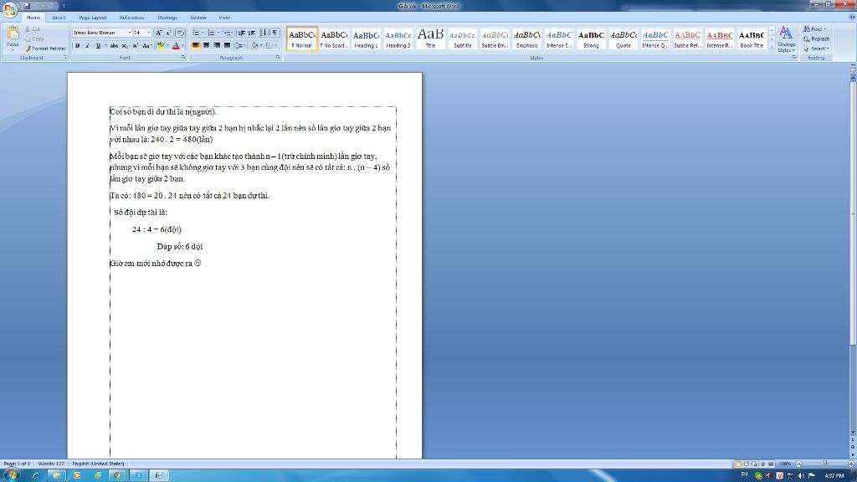Click the Grow Font icon
Viewport: 857px width, 482px height.
pyautogui.click(x=158, y=33)
